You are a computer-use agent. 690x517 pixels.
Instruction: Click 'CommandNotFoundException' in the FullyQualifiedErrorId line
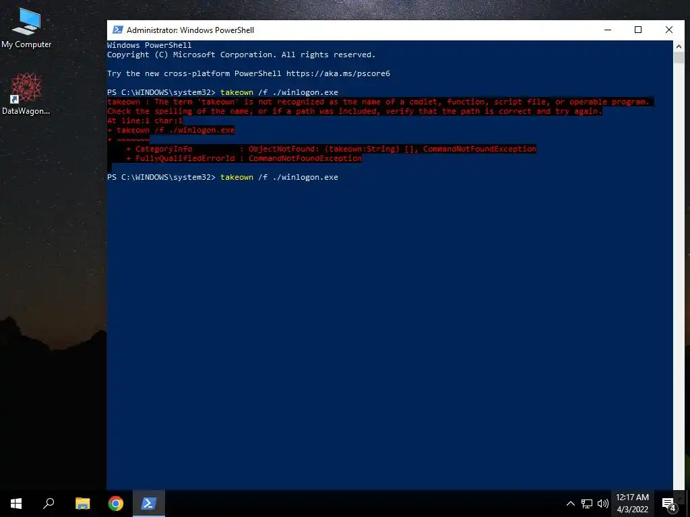[305, 158]
